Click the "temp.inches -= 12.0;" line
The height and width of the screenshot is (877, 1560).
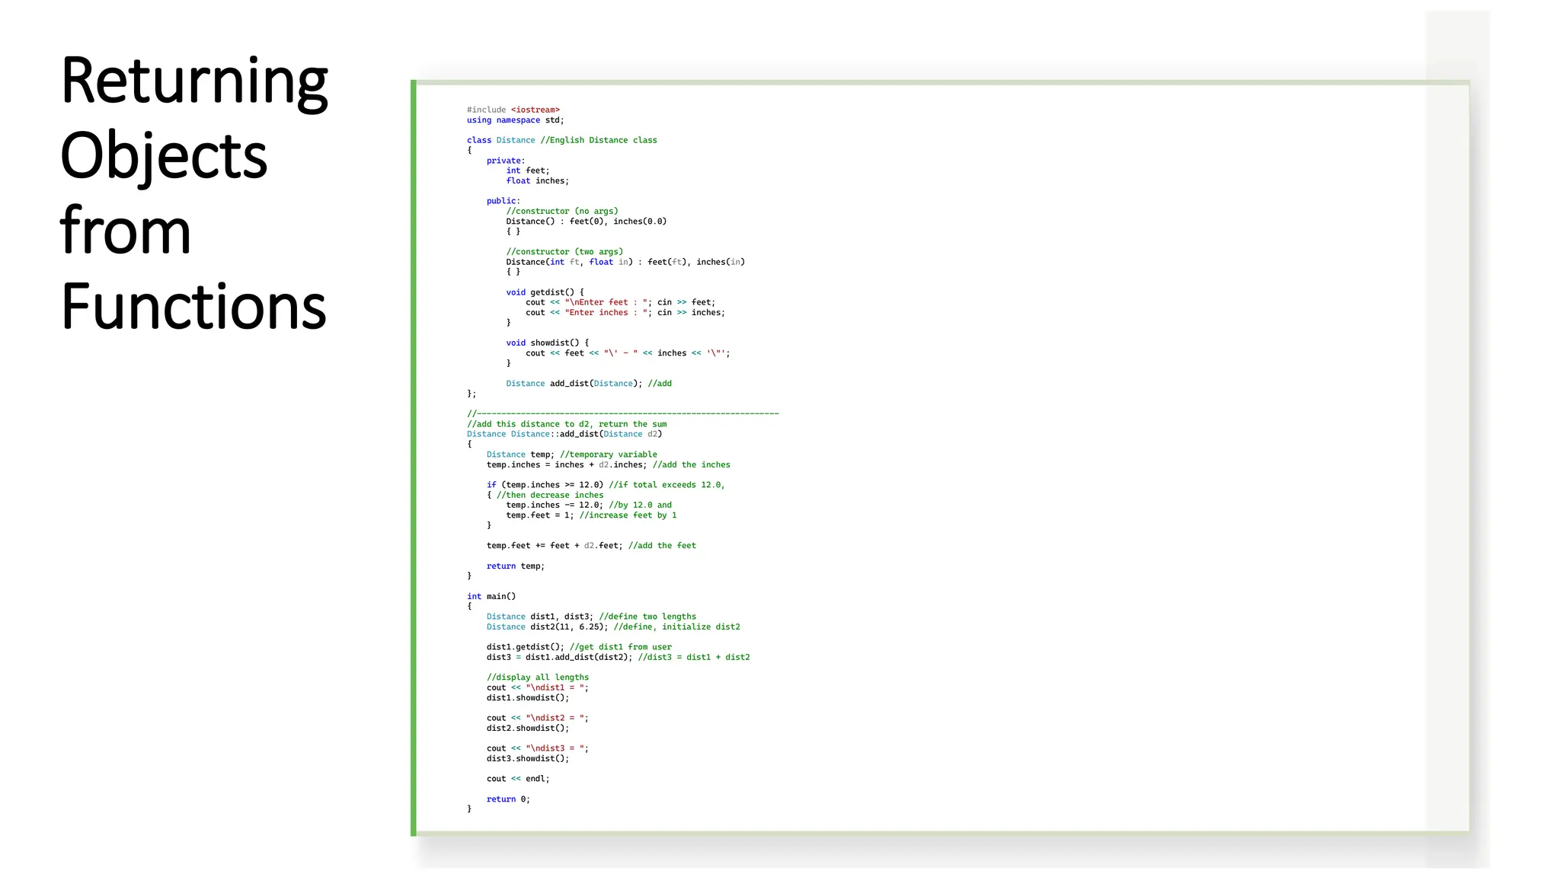click(589, 505)
